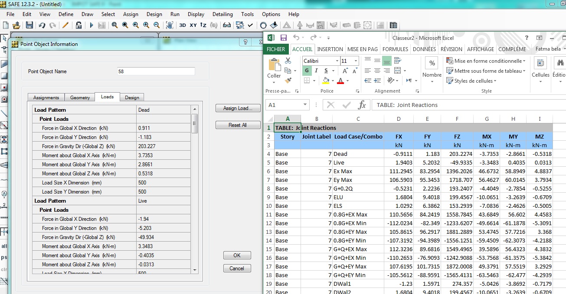566x294 pixels.
Task: Click the Excel formula bar text
Action: [x=407, y=105]
